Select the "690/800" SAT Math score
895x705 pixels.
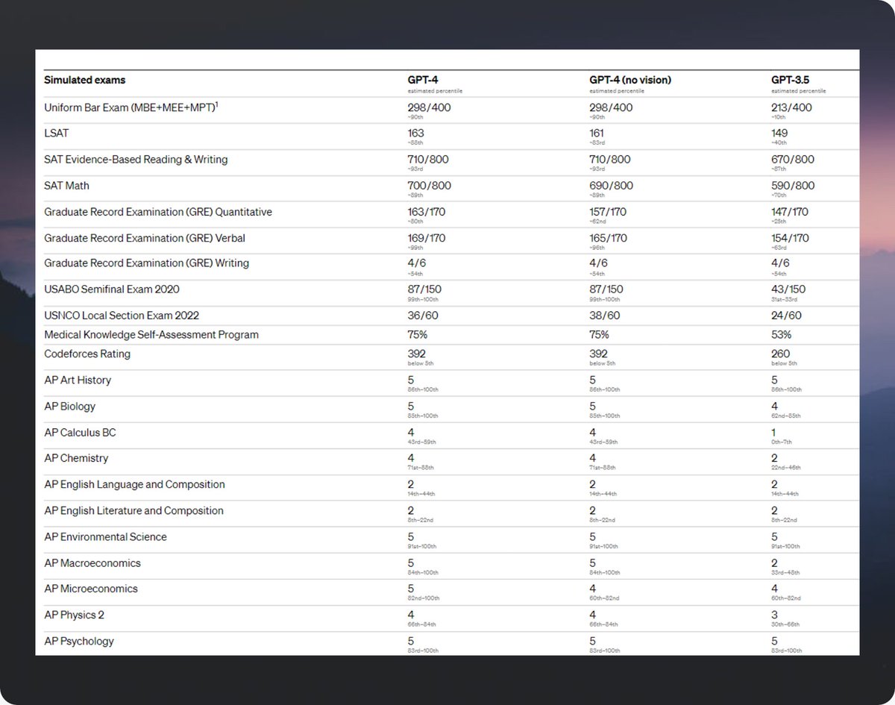point(611,186)
